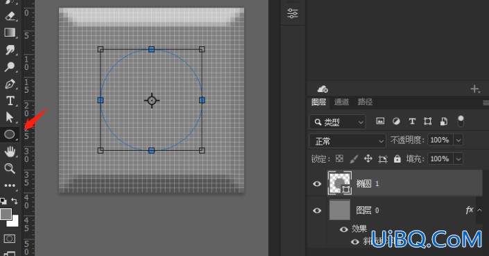Toggle the layer filtering on/off switch

click(461, 121)
